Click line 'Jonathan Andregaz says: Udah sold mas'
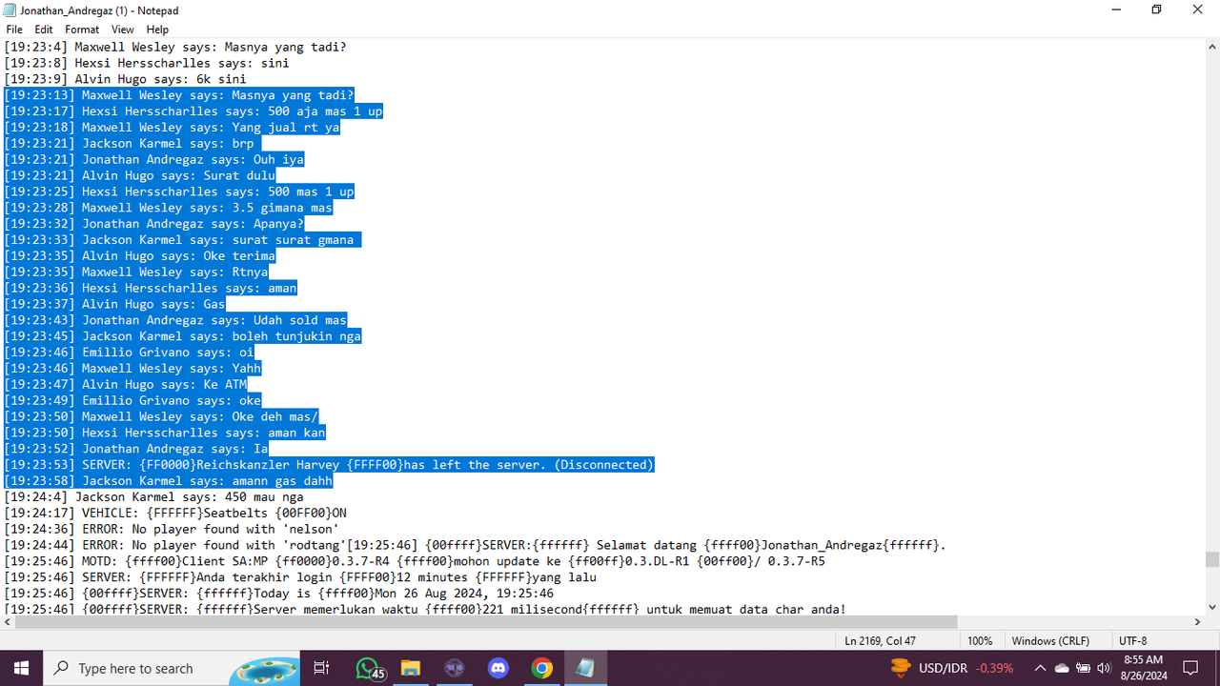This screenshot has width=1220, height=686. (x=175, y=320)
